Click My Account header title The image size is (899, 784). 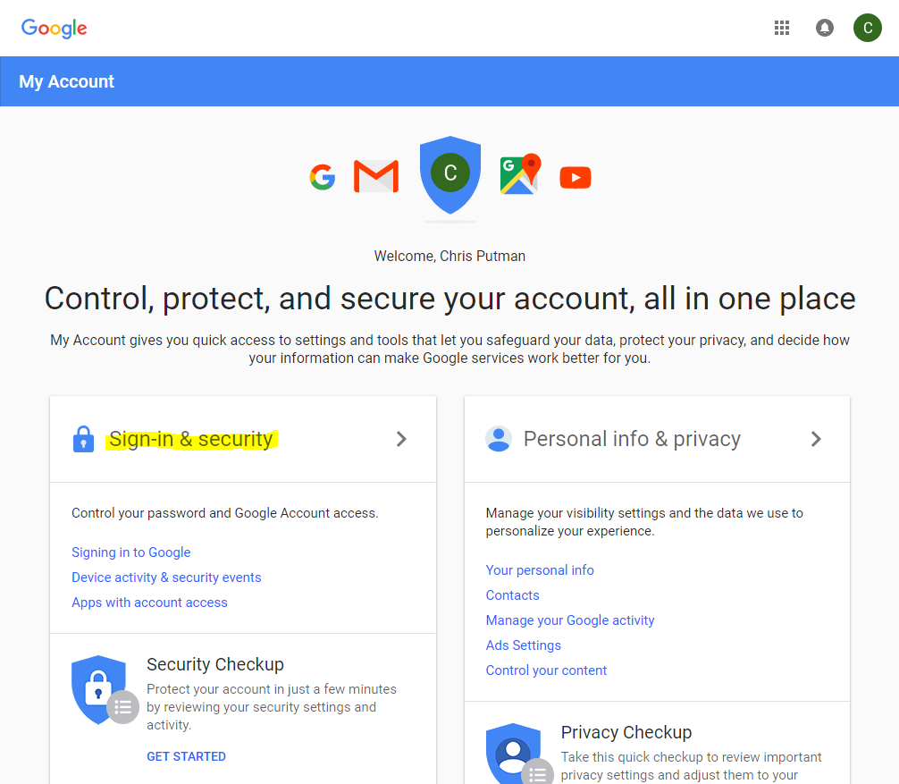pos(66,81)
